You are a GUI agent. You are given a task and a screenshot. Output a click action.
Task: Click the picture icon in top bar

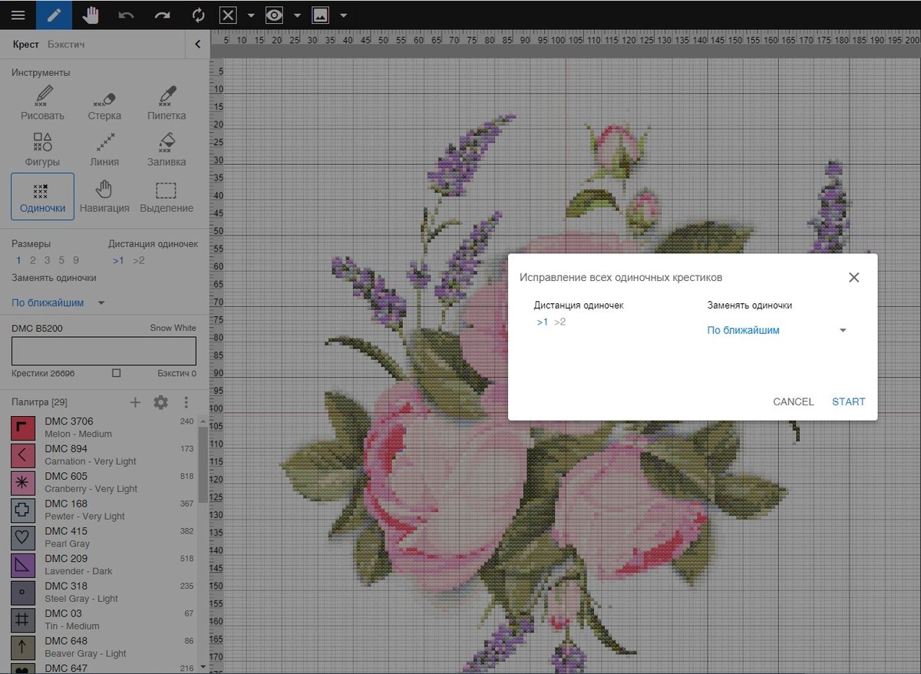320,15
